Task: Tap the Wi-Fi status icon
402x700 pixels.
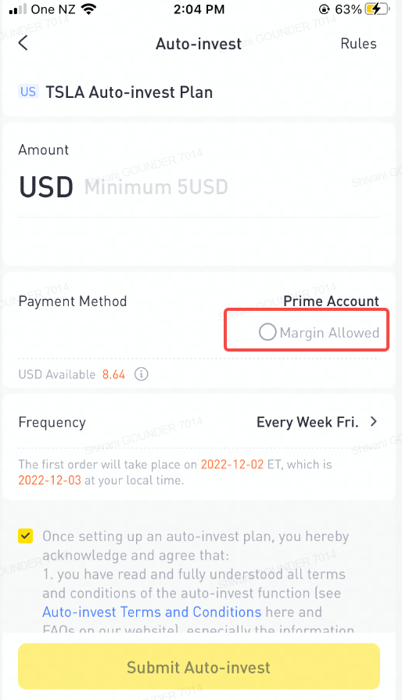Action: 89,9
